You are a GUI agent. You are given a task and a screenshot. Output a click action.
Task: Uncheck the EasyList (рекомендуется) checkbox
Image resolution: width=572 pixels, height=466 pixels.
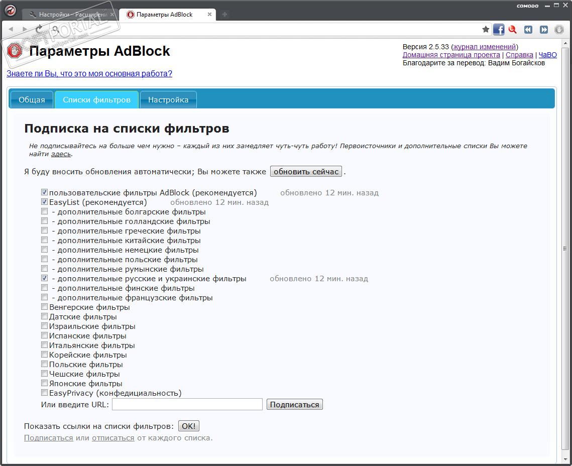(x=44, y=202)
